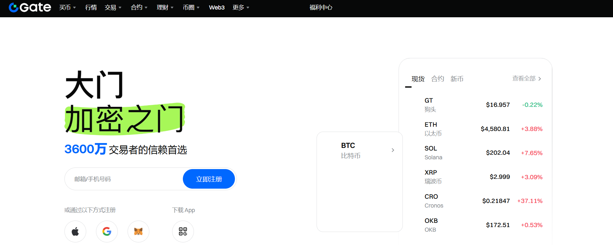
Task: Switch to the 新币 tab
Action: pos(457,79)
